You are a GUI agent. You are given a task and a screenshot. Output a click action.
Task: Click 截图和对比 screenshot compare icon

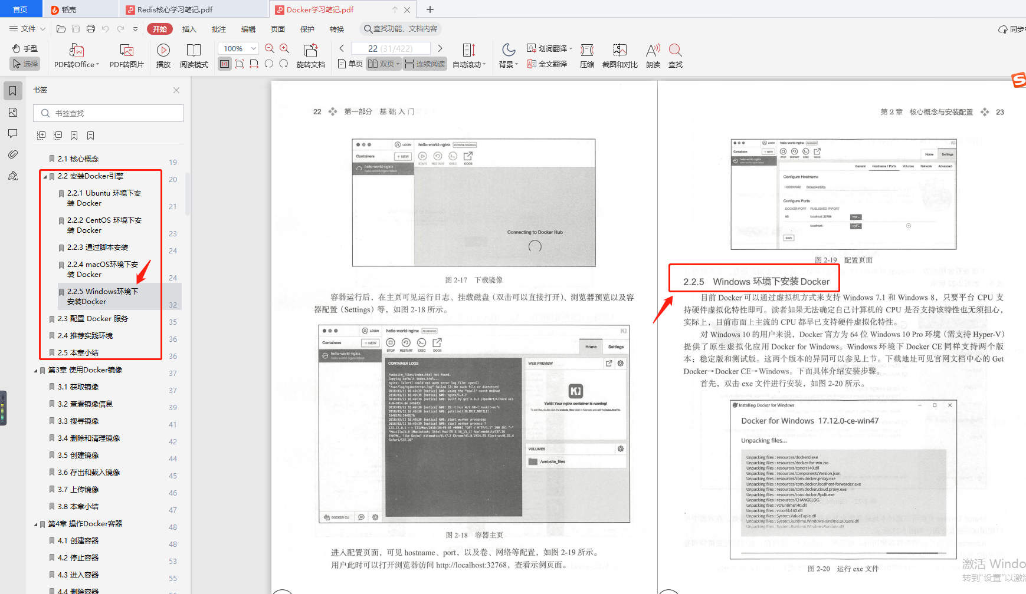[x=619, y=56]
